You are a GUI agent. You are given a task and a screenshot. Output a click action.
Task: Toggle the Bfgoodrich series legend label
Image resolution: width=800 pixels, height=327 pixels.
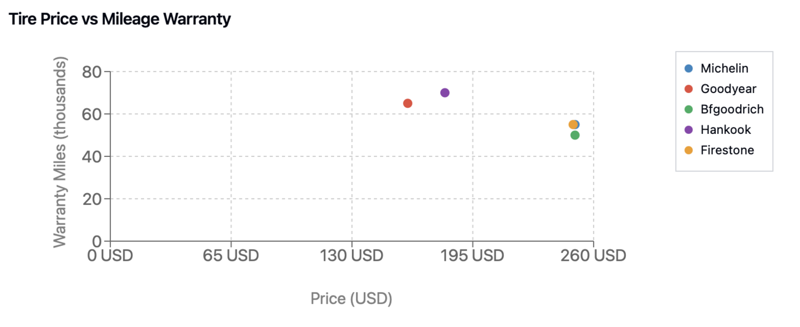point(732,110)
